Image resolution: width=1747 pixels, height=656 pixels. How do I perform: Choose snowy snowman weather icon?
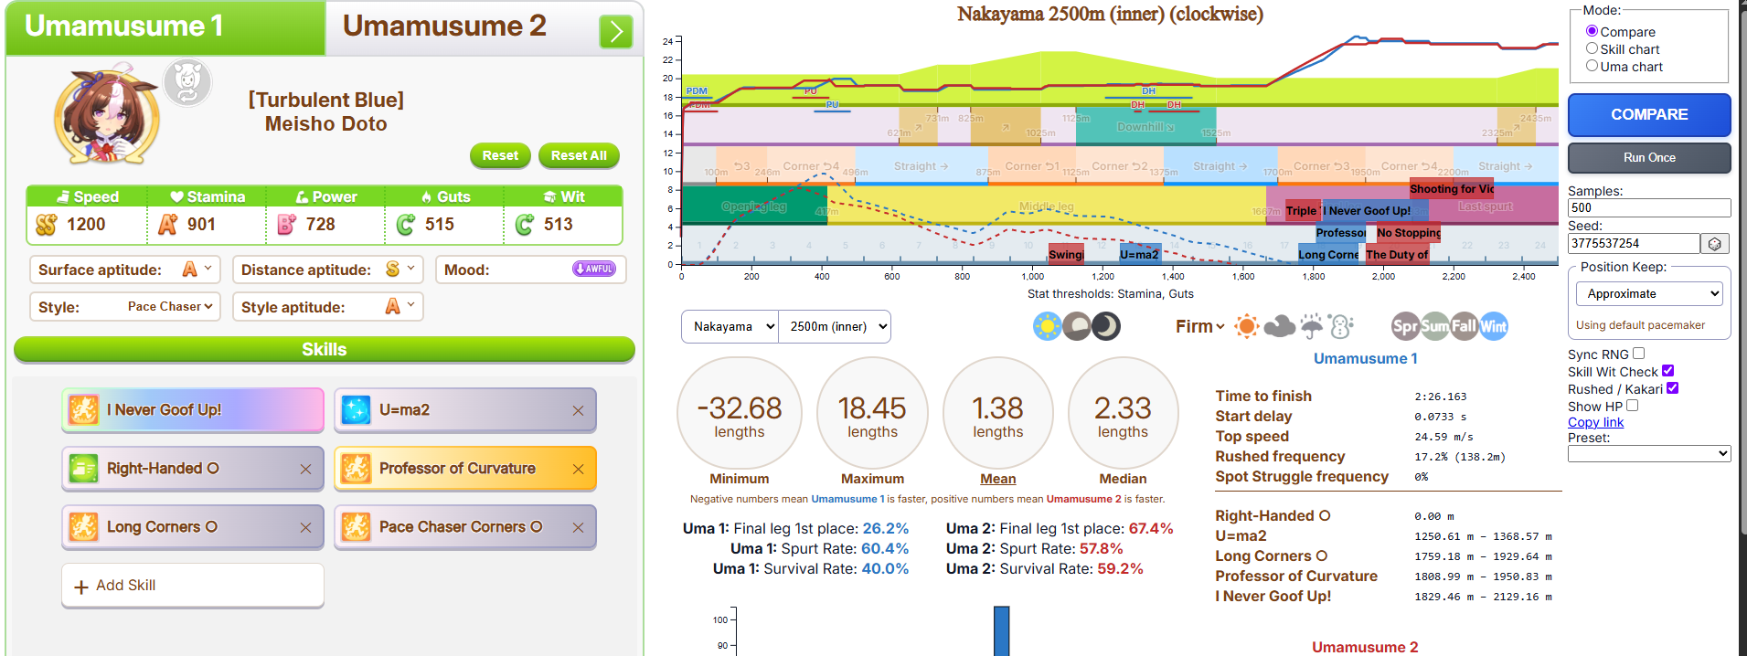point(1341,326)
